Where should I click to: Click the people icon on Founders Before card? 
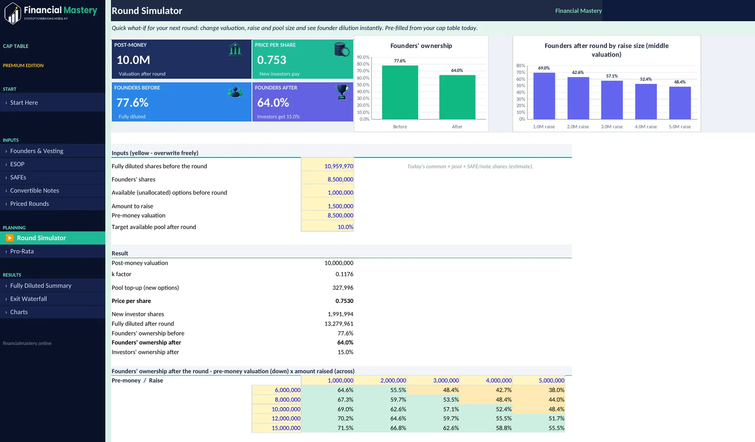pyautogui.click(x=235, y=92)
